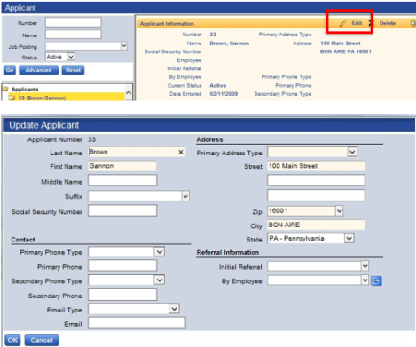Open the Status dropdown

click(71, 57)
